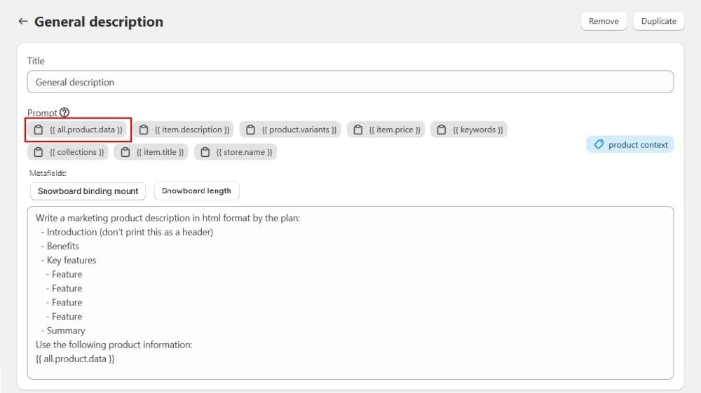Click clipboard icon of store.name chip
This screenshot has width=701, height=393.
pyautogui.click(x=205, y=152)
